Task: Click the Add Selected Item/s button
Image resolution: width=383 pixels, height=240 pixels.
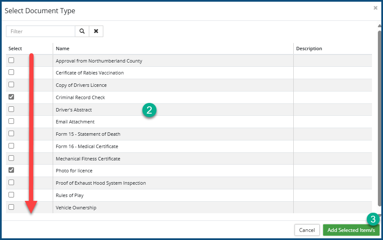Action: (351, 230)
